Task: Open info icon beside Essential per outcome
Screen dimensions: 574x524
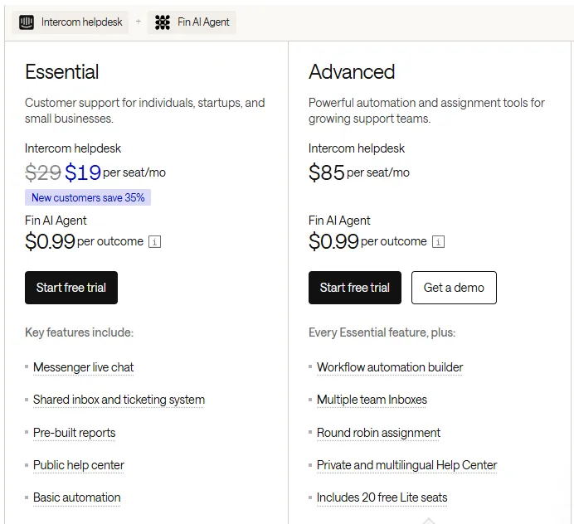Action: [154, 242]
